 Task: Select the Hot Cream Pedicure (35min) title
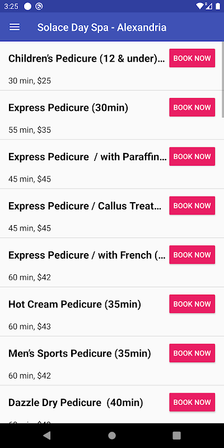click(x=75, y=304)
